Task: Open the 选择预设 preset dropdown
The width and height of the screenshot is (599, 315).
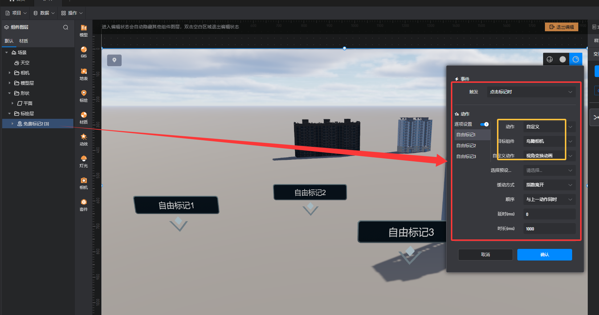Action: (x=549, y=170)
